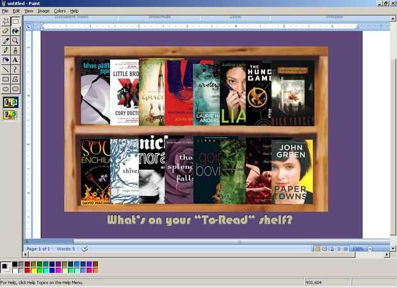Image resolution: width=397 pixels, height=288 pixels.
Task: Click the vertical scrollbar up arrow
Action: point(393,19)
